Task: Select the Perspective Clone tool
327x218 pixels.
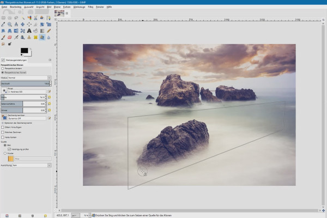Action: click(x=42, y=38)
